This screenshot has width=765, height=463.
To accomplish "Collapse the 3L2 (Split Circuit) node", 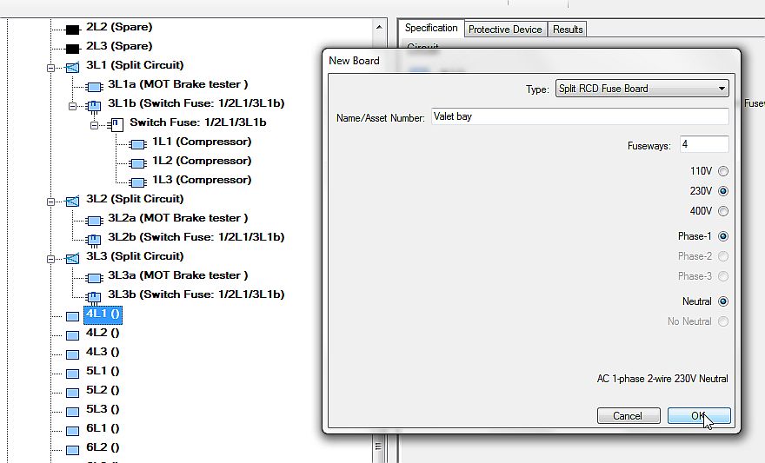I will tap(50, 202).
